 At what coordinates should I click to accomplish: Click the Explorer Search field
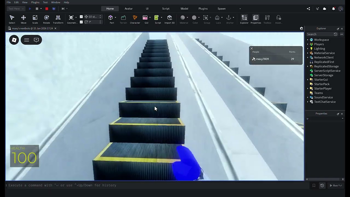coord(319,34)
